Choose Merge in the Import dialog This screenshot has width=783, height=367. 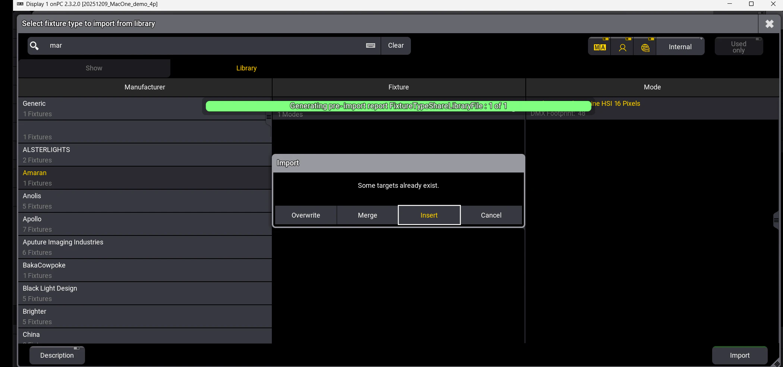point(368,215)
